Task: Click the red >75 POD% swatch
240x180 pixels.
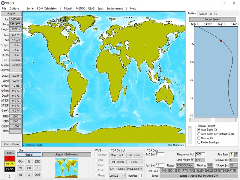Action: (x=10, y=158)
